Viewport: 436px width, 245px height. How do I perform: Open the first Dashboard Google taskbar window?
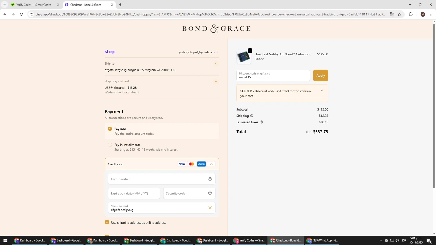[30, 240]
